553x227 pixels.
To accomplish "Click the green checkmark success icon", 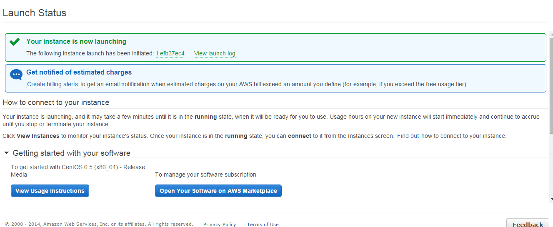I will coord(15,42).
